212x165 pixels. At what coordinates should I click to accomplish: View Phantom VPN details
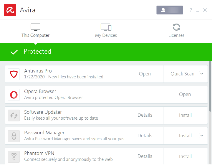pyautogui.click(x=145, y=156)
